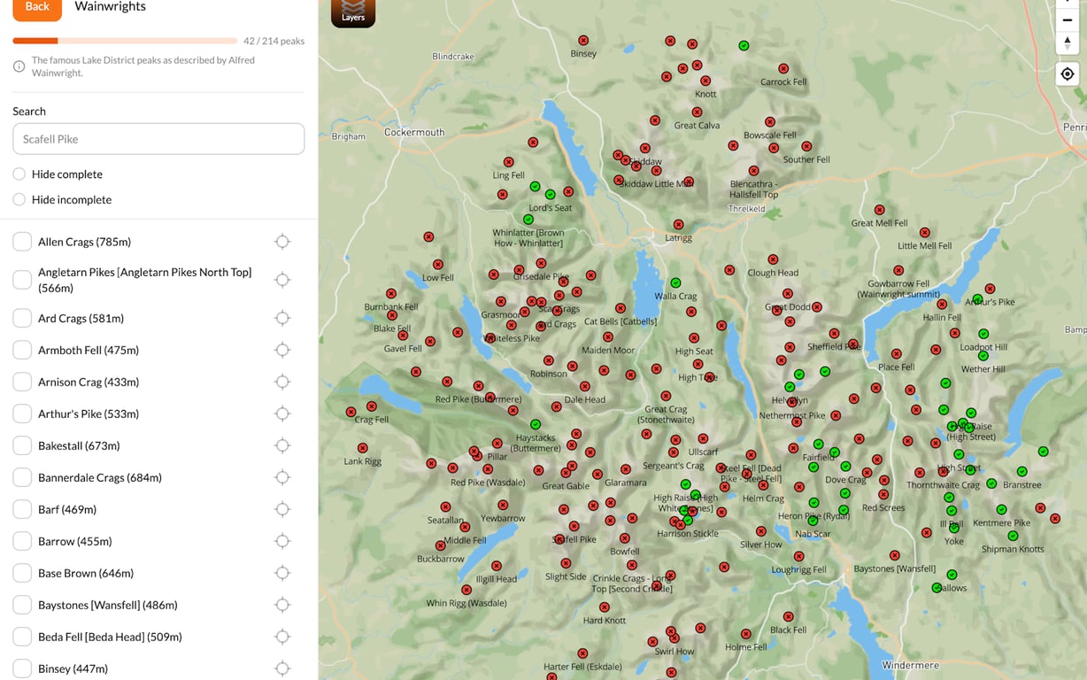Click the geolocate icon to find your location
The width and height of the screenshot is (1087, 680).
pos(1067,73)
